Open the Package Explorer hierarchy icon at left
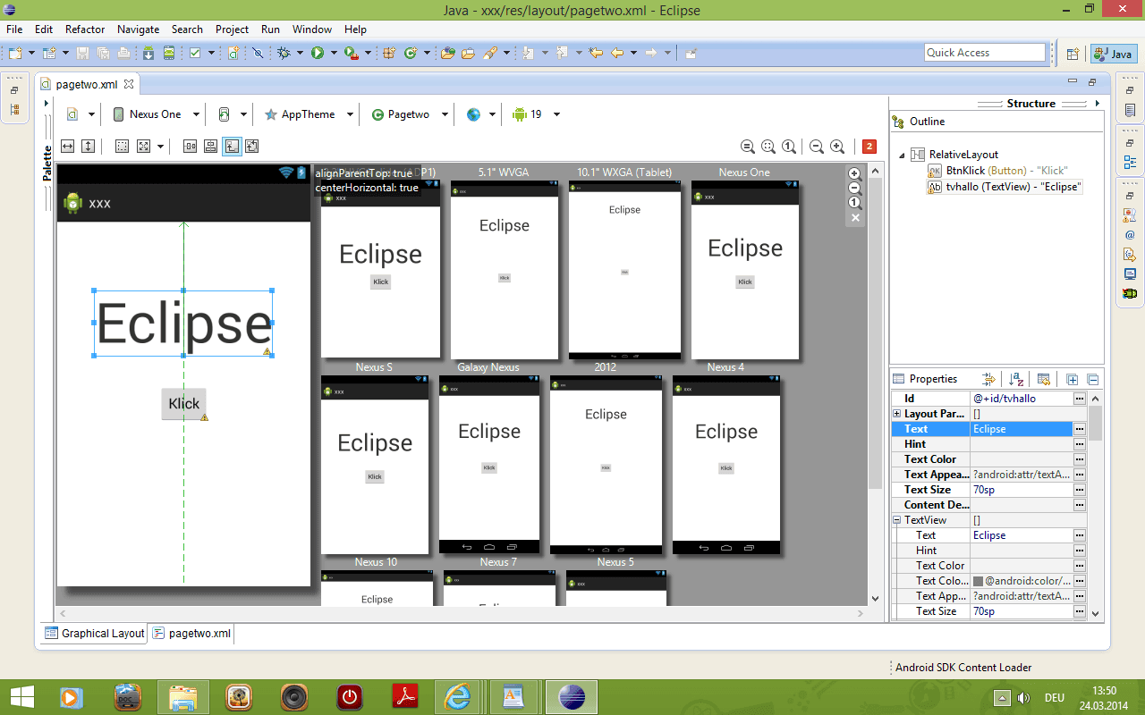Image resolution: width=1145 pixels, height=715 pixels. point(14,110)
